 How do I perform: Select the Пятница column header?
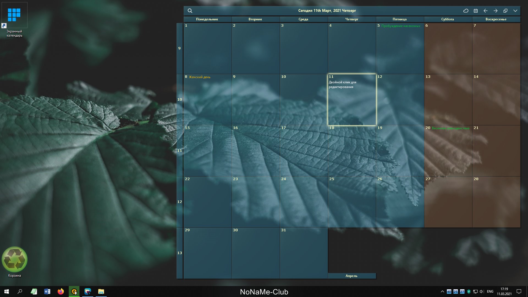pyautogui.click(x=400, y=19)
